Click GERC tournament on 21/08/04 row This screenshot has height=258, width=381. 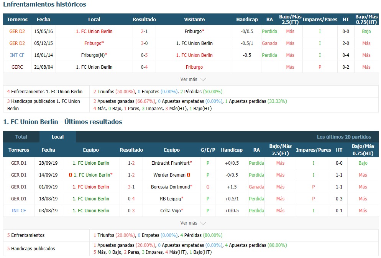(x=17, y=67)
